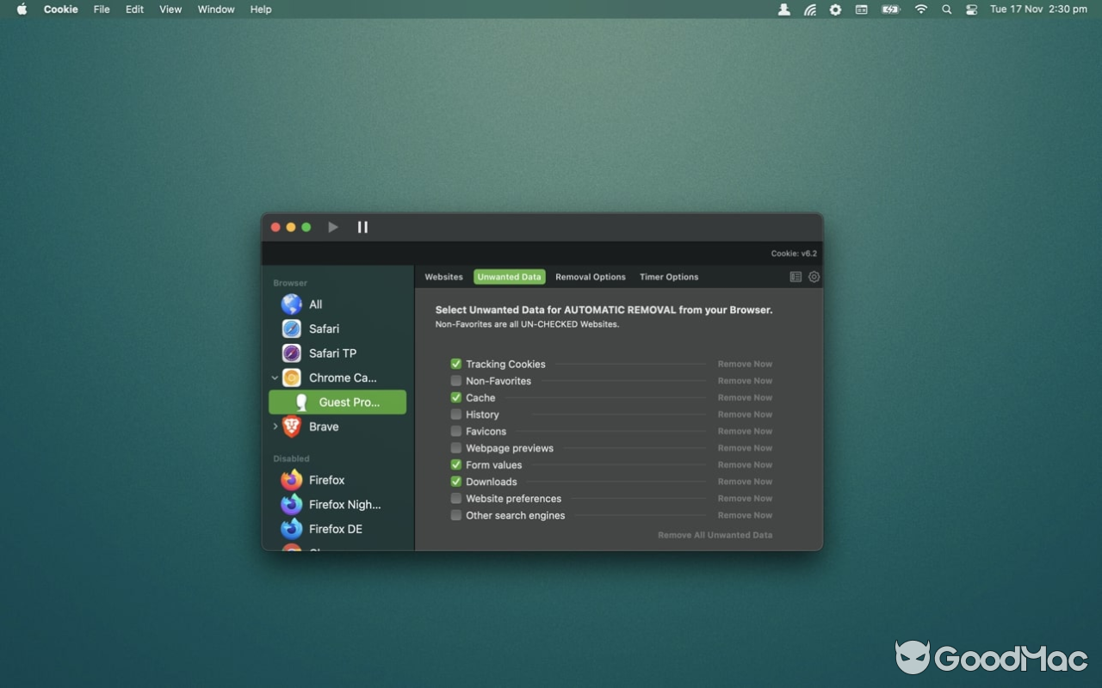Switch to the Removal Options tab
Screen dimensions: 1102x688
point(590,277)
